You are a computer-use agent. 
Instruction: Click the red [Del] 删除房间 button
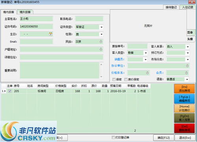(184, 128)
